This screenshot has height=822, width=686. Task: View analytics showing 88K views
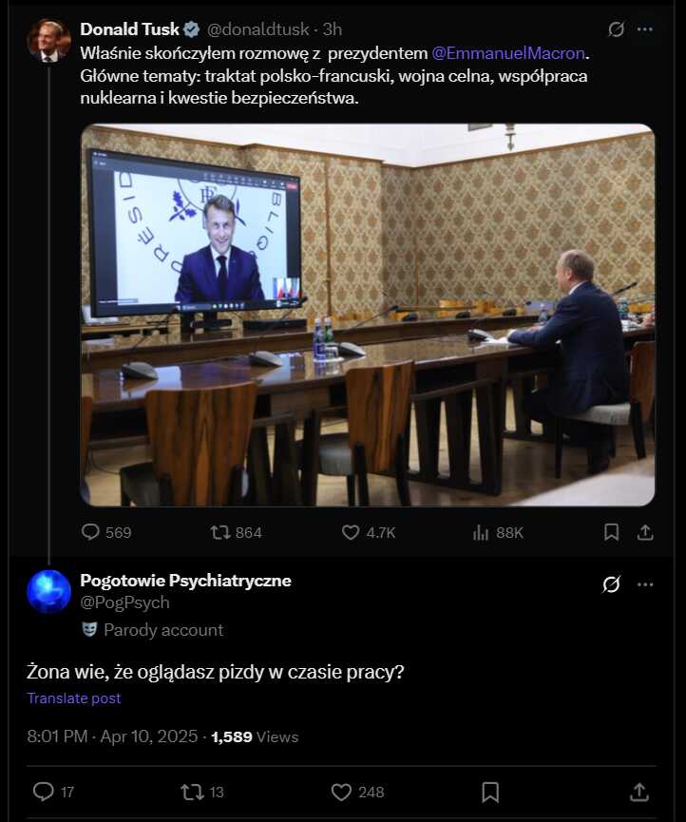[x=498, y=532]
